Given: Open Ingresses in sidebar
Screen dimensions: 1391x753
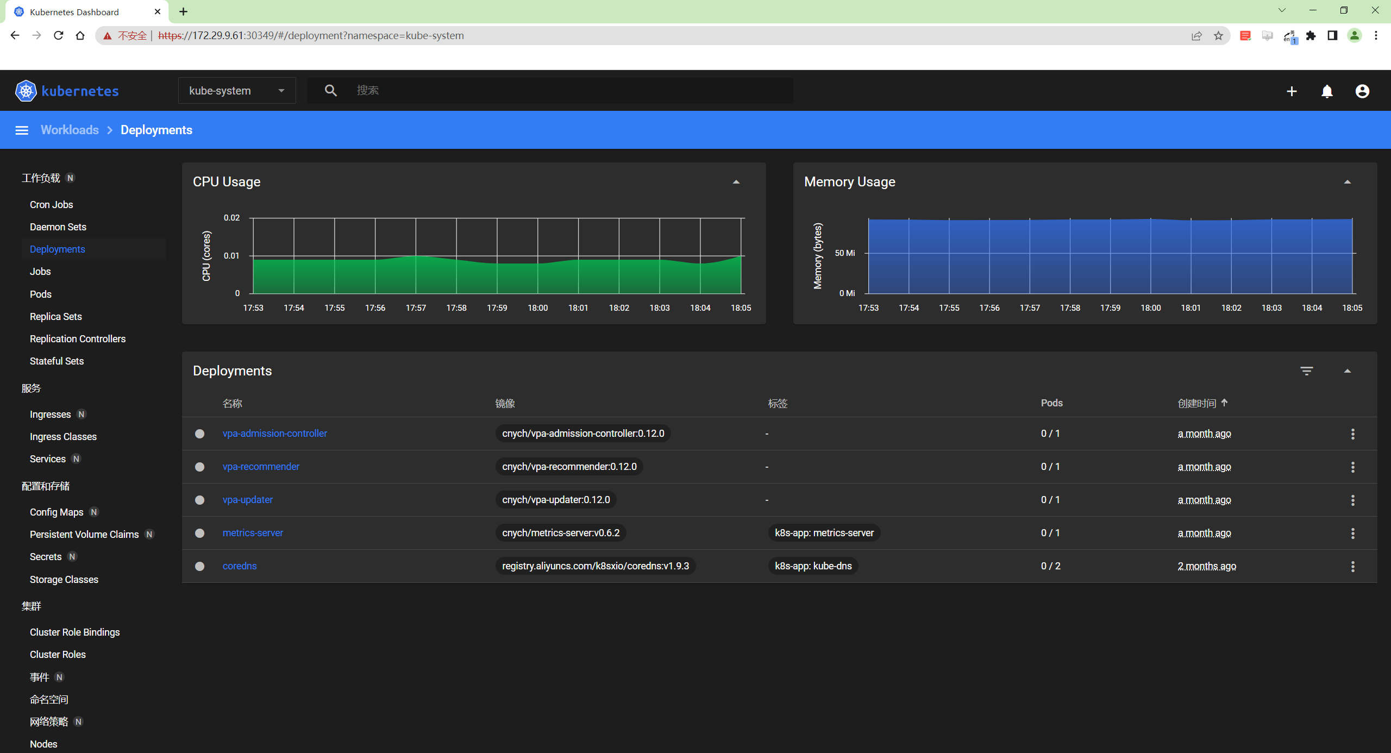Looking at the screenshot, I should point(50,415).
